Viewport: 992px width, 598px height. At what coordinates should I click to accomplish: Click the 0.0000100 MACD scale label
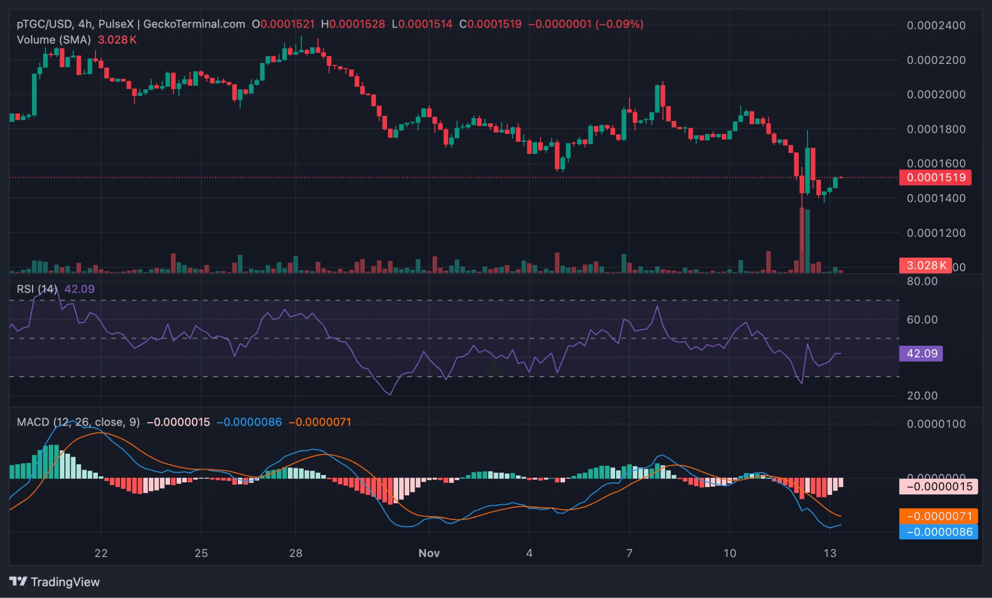pyautogui.click(x=936, y=424)
